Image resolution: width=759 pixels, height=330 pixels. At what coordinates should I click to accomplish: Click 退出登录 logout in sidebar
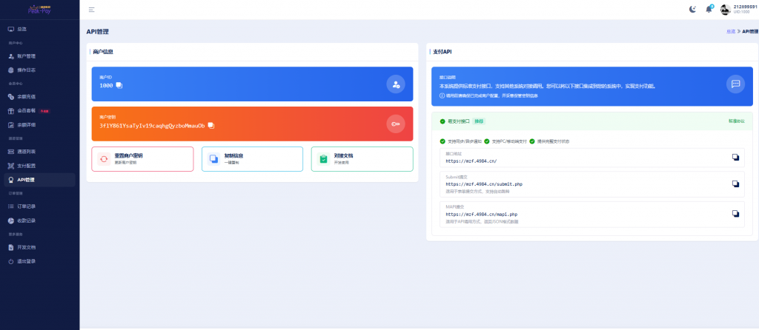[x=27, y=261]
